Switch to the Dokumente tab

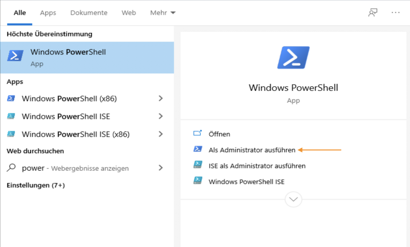pos(89,13)
